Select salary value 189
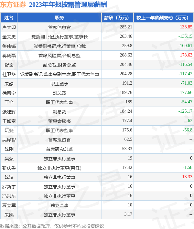Image resolution: width=194 pixels, height=229 pixels. [x=129, y=102]
